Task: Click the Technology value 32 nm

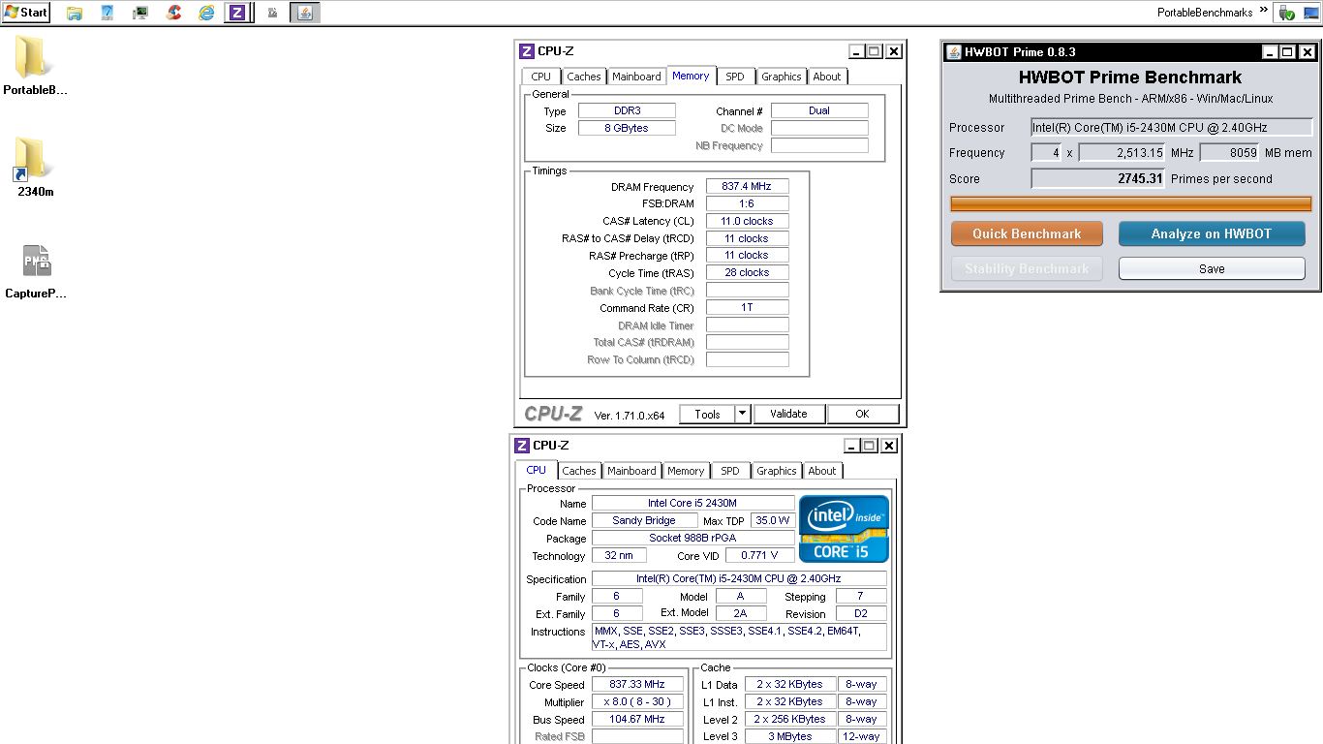Action: click(618, 556)
